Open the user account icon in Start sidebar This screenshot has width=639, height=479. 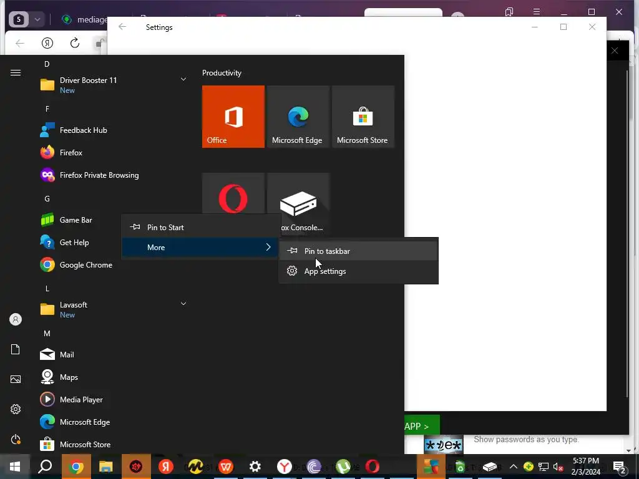tap(16, 319)
